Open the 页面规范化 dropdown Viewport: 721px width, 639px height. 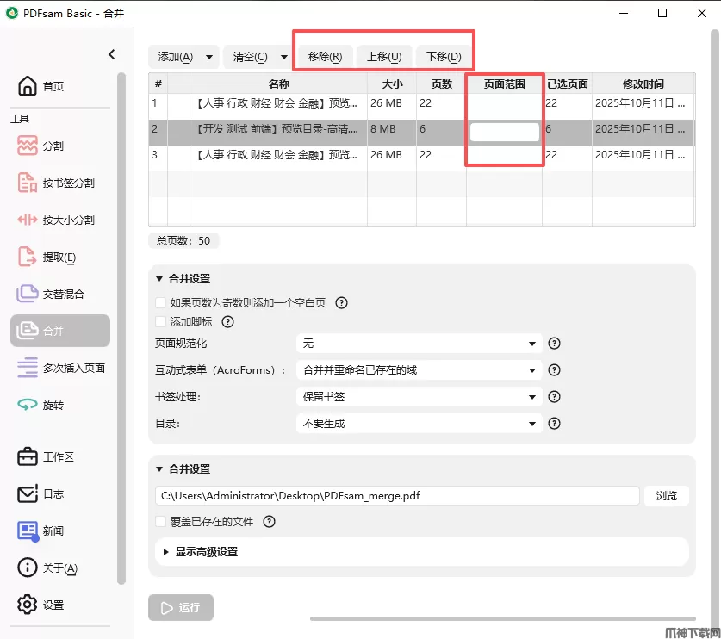click(x=419, y=343)
